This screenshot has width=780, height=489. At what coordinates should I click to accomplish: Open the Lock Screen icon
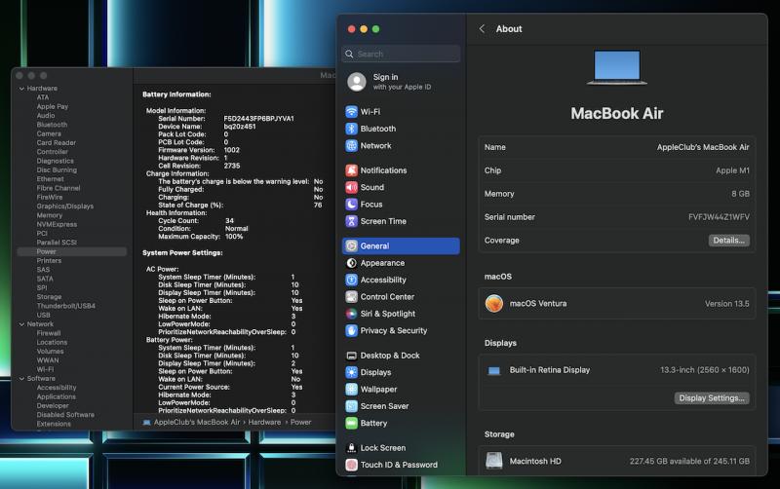click(351, 448)
